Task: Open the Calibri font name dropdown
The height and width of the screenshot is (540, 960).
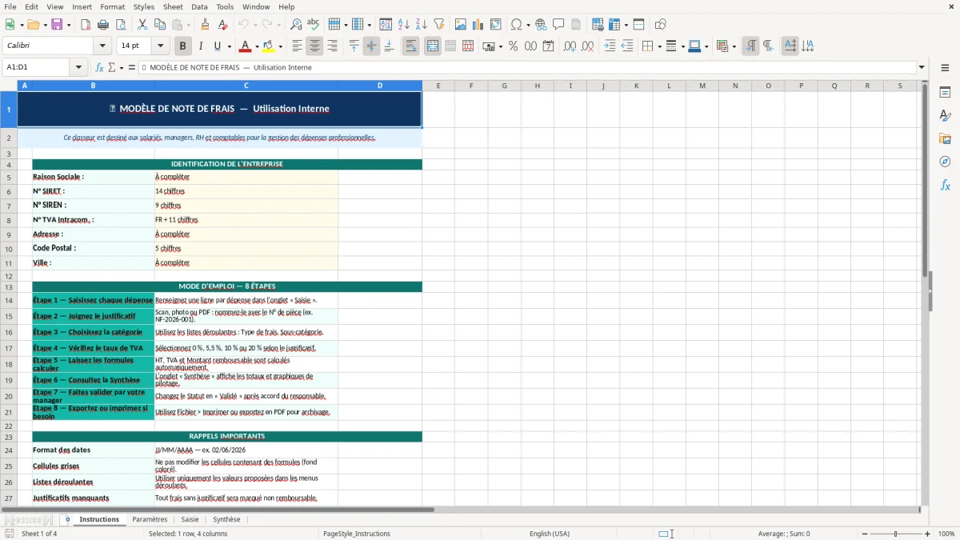Action: click(x=102, y=46)
